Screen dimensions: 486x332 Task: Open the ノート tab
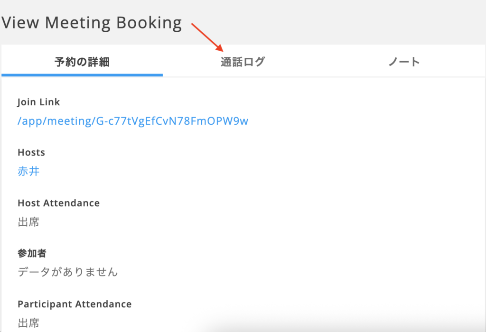[x=404, y=62]
